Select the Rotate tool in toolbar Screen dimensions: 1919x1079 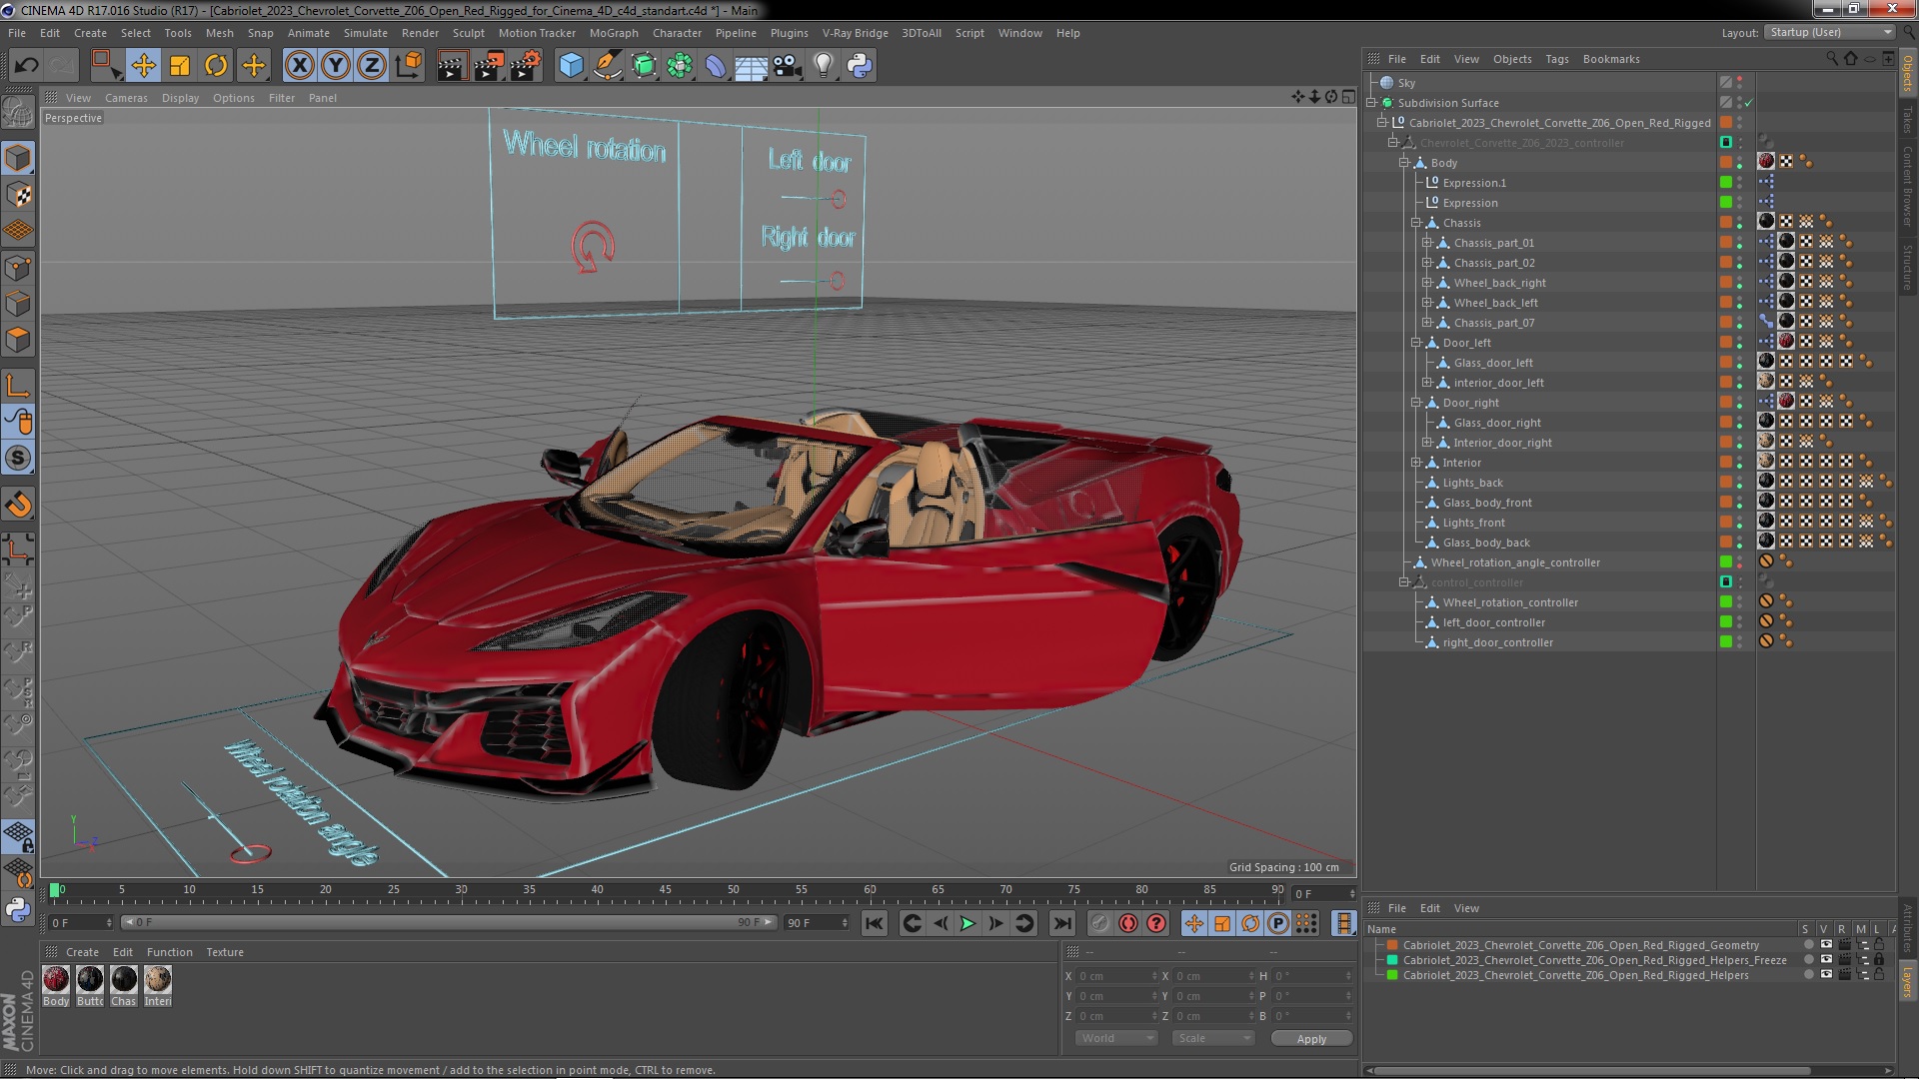[x=216, y=66]
